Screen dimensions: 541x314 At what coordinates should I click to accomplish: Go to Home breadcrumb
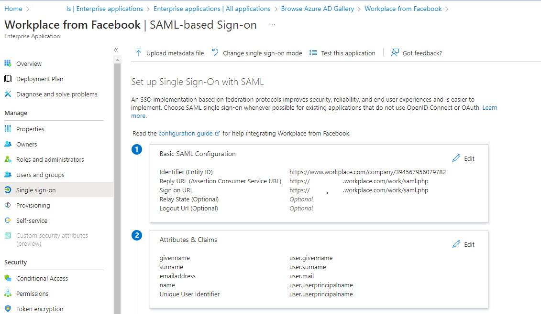[13, 9]
